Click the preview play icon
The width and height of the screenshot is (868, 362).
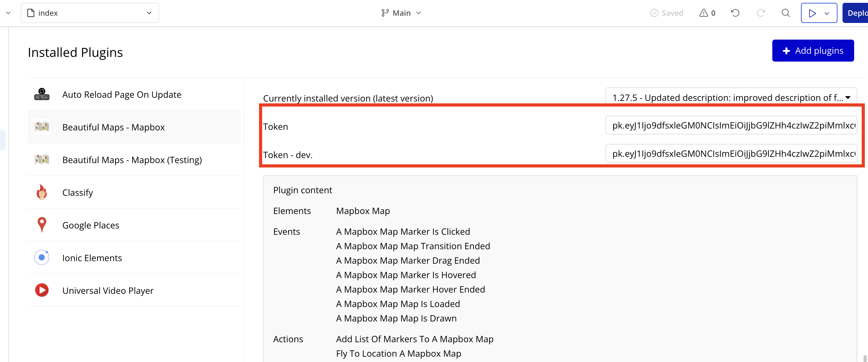click(812, 13)
